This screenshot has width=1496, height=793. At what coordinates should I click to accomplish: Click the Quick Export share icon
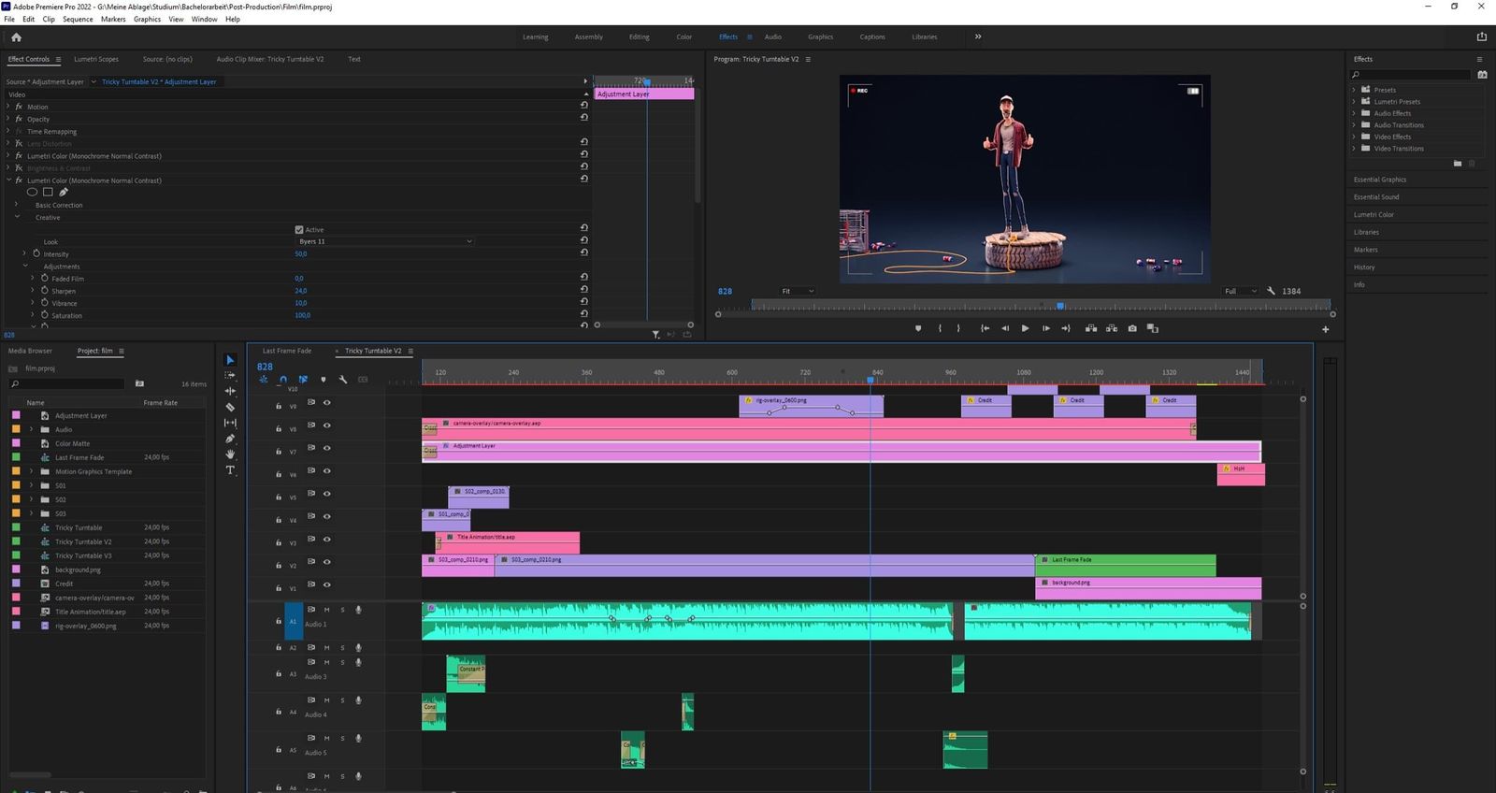(x=1481, y=36)
